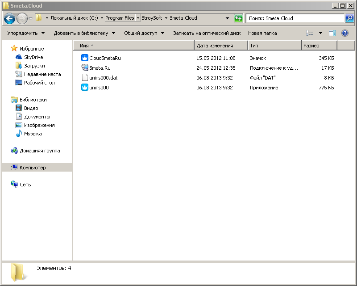
Task: Click the Загрузки folder icon
Action: tap(19, 65)
